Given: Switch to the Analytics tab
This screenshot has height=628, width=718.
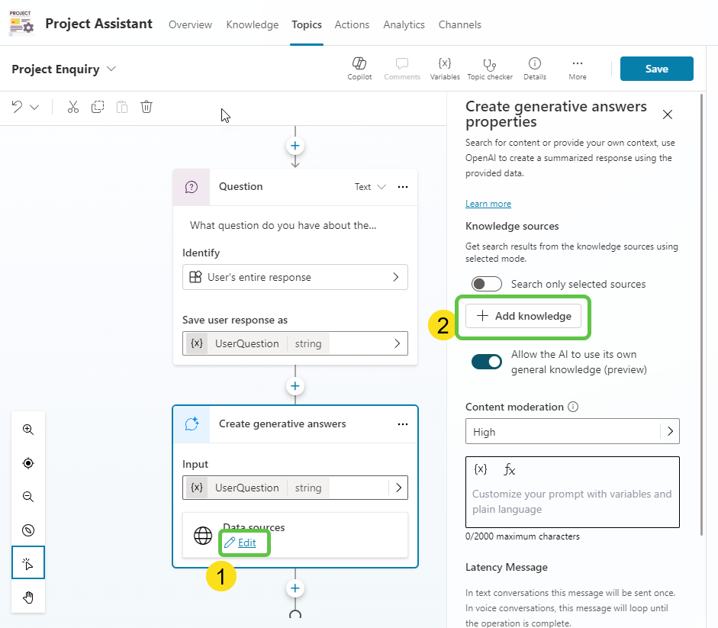Looking at the screenshot, I should [404, 24].
